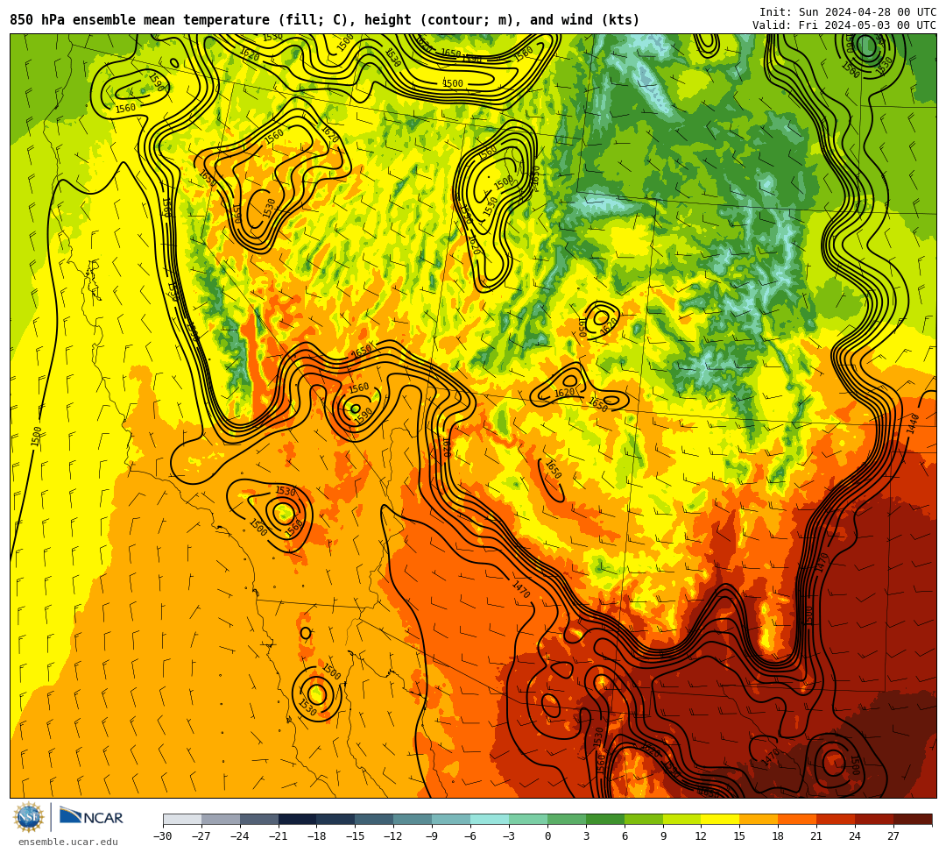Click the 27 colorbar tick label
This screenshot has width=946, height=853.
(893, 836)
